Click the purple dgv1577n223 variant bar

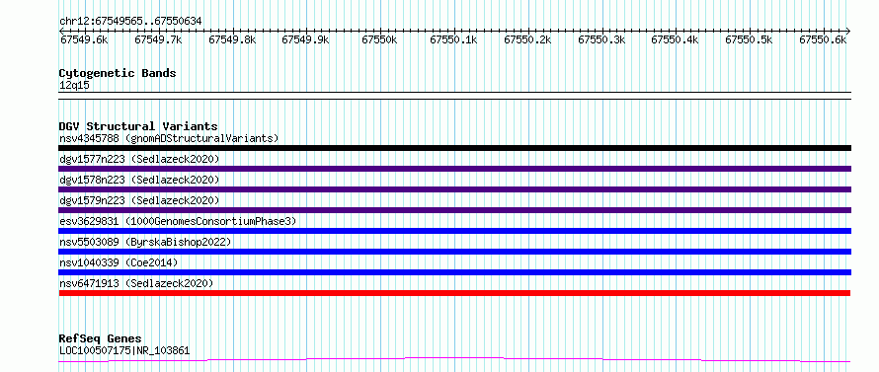point(455,169)
